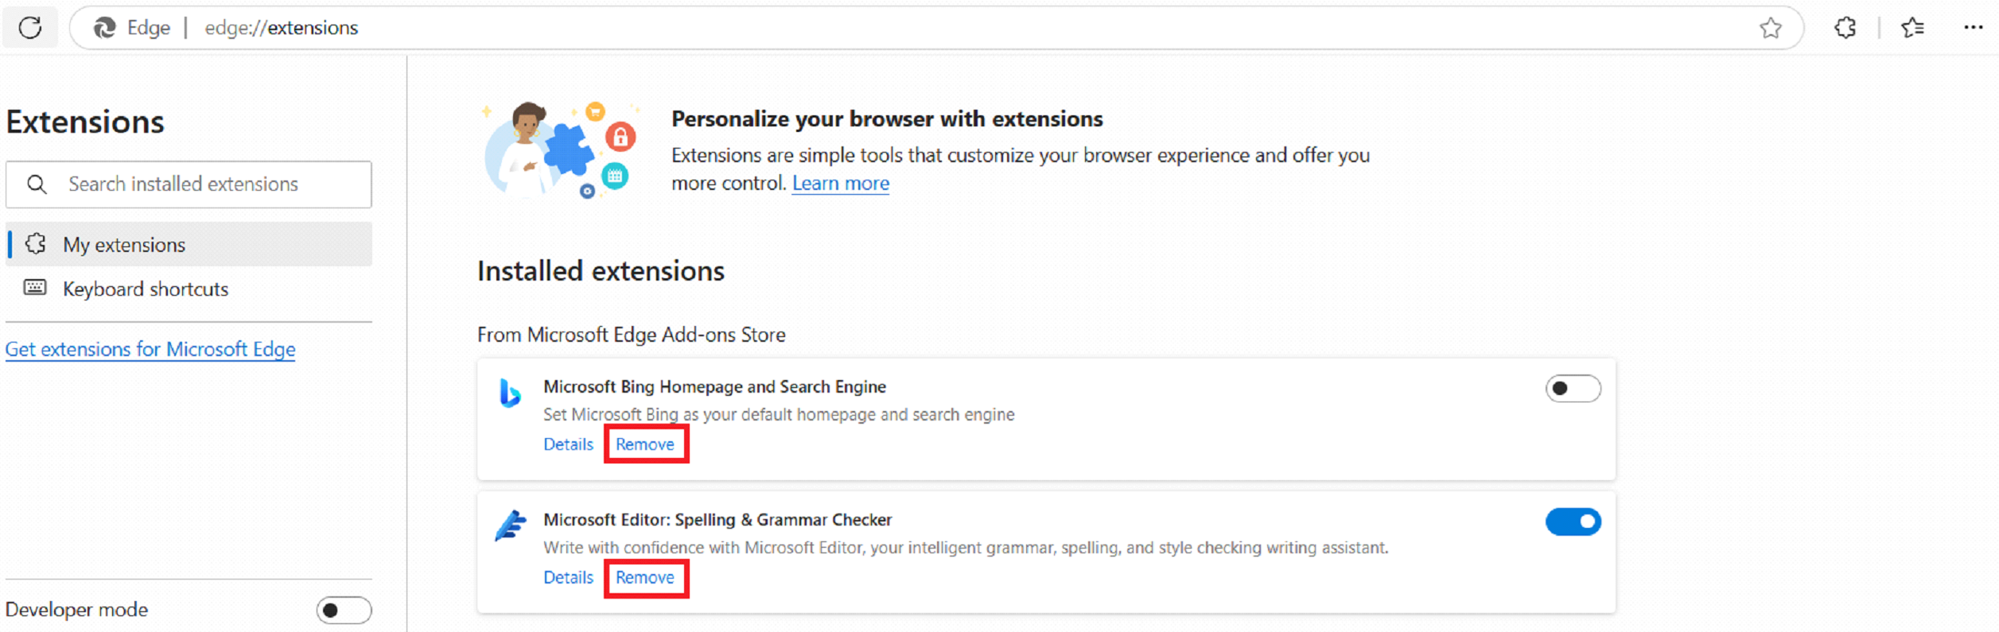Viewport: 1999px width, 632px height.
Task: View Details for Microsoft Editor extension
Action: point(568,577)
